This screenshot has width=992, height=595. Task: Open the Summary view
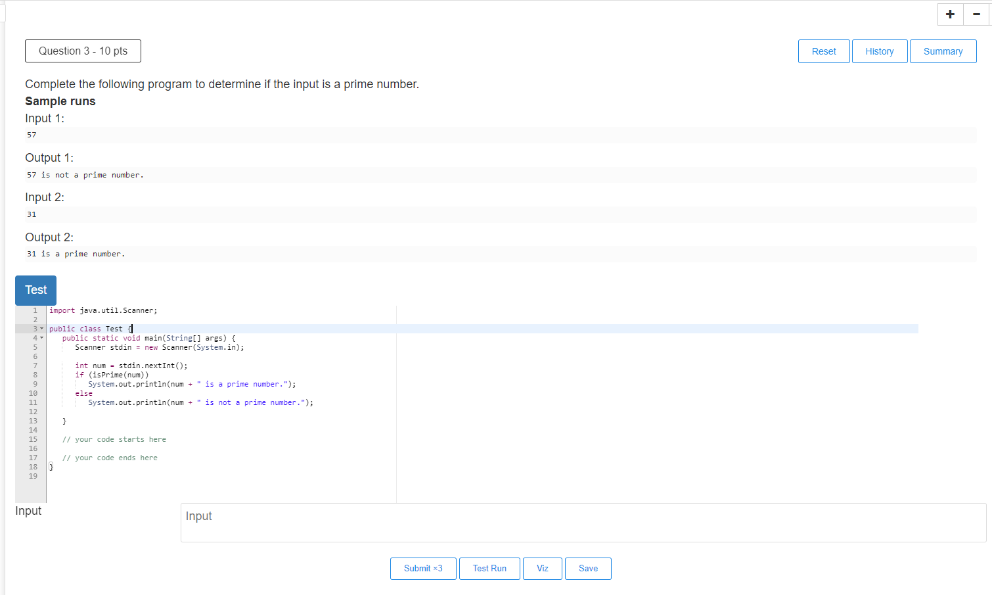pyautogui.click(x=943, y=51)
